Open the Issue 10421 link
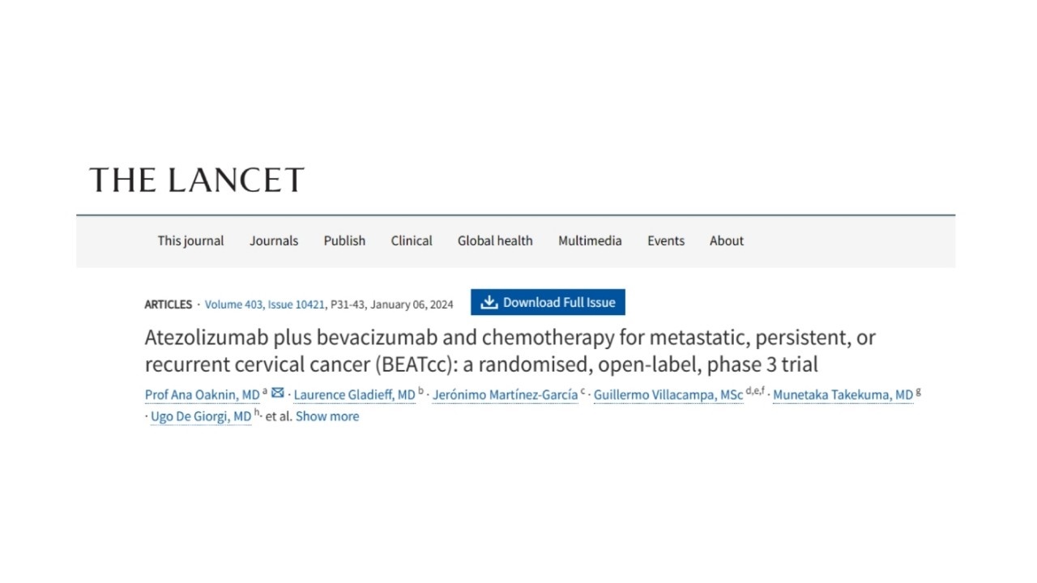 coord(297,304)
